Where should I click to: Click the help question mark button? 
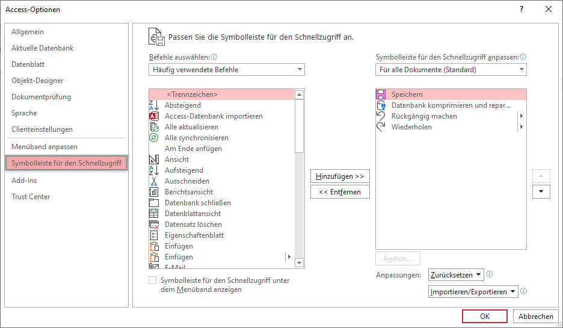point(521,10)
